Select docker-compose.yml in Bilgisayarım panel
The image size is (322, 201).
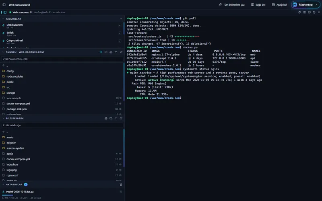(62, 159)
